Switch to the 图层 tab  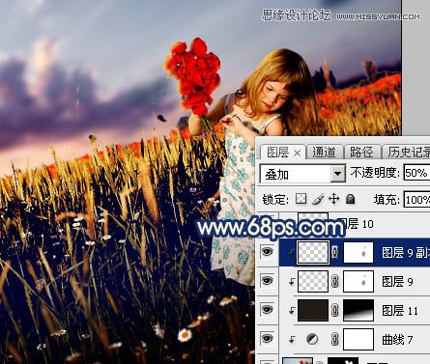click(277, 153)
